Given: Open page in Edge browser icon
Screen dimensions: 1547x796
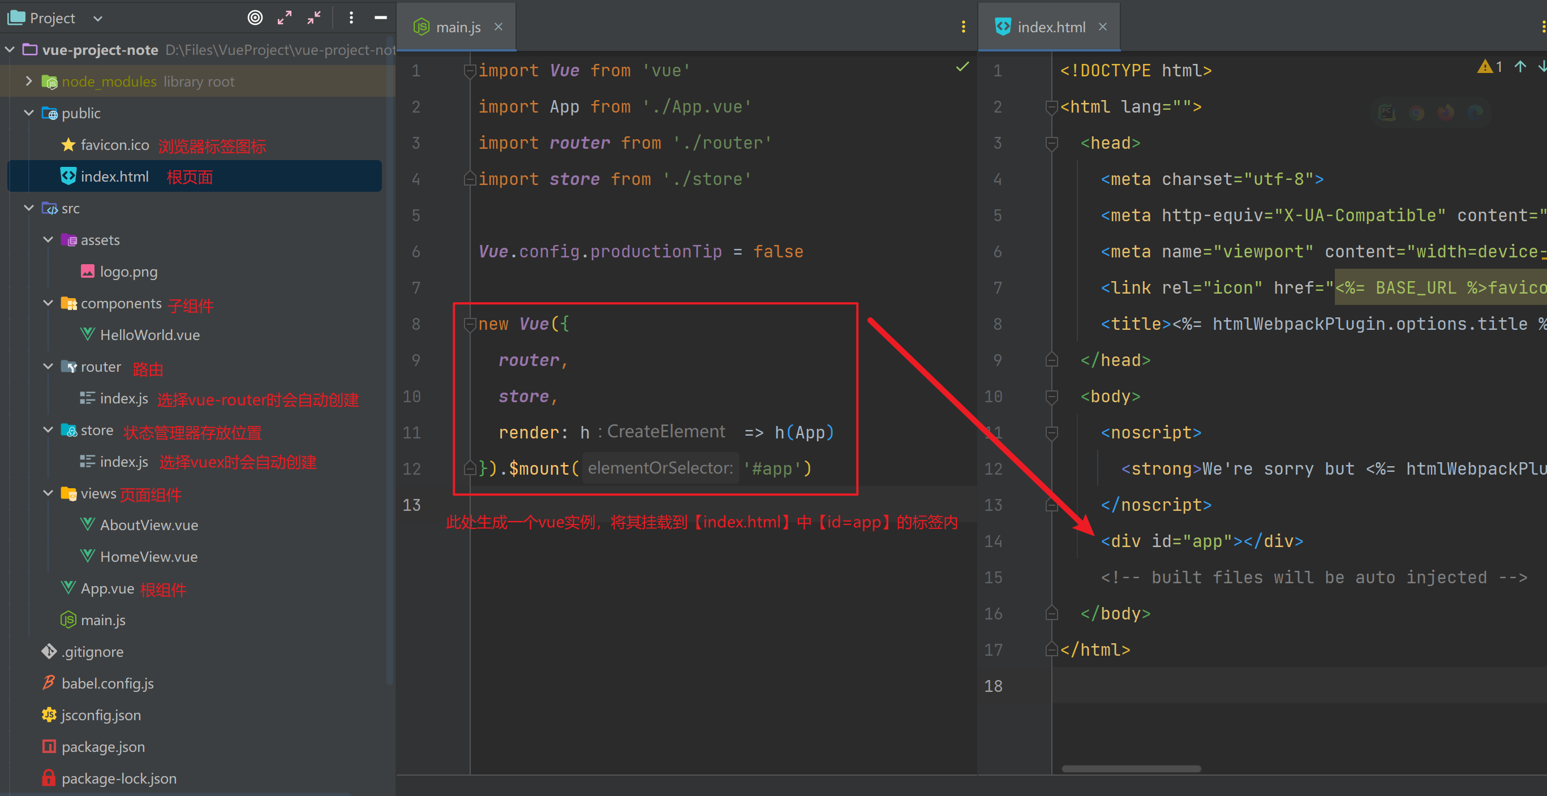Looking at the screenshot, I should [1475, 113].
